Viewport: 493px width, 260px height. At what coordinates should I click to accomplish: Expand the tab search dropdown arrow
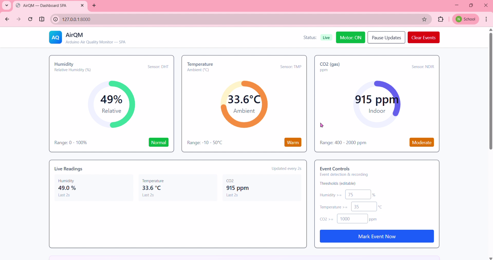tap(7, 5)
